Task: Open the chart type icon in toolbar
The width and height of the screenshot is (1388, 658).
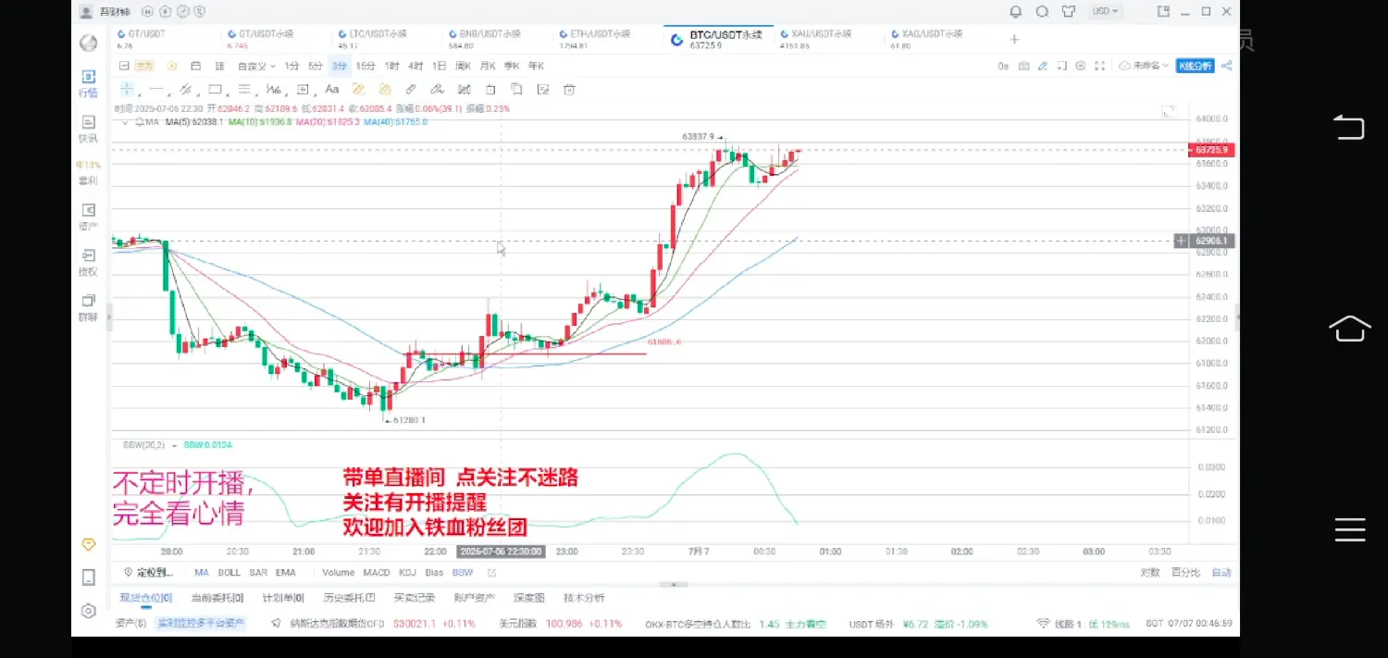Action: [125, 66]
